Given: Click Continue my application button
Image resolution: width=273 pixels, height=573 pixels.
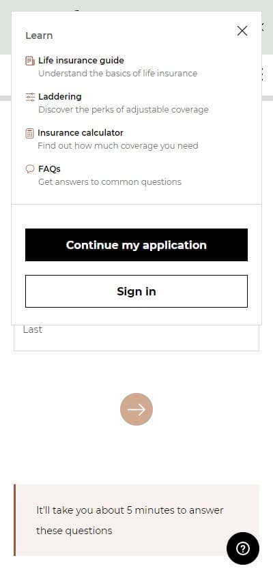Looking at the screenshot, I should coord(136,245).
